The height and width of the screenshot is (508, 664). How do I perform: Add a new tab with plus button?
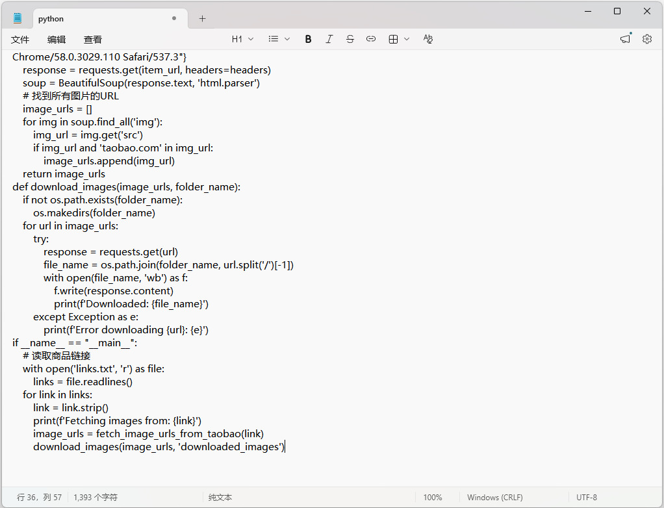coord(203,19)
